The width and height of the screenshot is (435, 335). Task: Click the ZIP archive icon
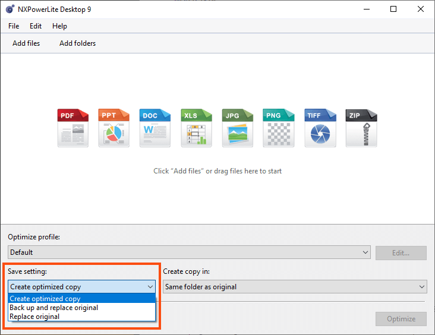(361, 128)
